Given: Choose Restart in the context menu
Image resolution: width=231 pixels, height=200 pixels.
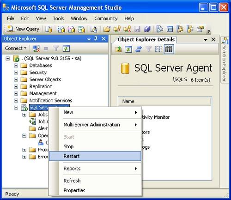Looking at the screenshot, I should pyautogui.click(x=95, y=156).
